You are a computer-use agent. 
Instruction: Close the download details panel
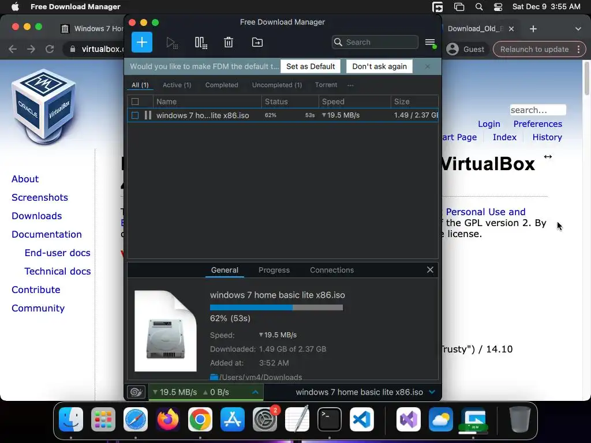[x=430, y=270]
